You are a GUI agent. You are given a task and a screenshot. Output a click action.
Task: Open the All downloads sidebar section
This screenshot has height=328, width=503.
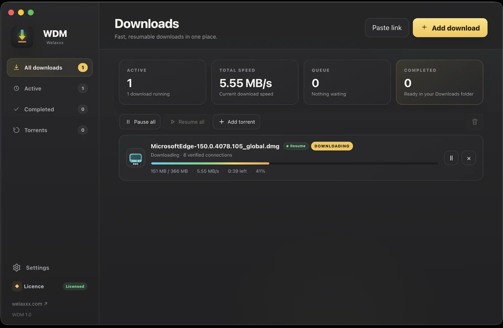point(49,68)
